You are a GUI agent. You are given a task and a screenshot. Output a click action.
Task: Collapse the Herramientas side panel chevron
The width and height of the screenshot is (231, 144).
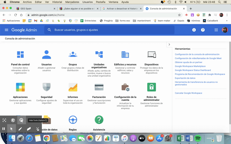169,45
